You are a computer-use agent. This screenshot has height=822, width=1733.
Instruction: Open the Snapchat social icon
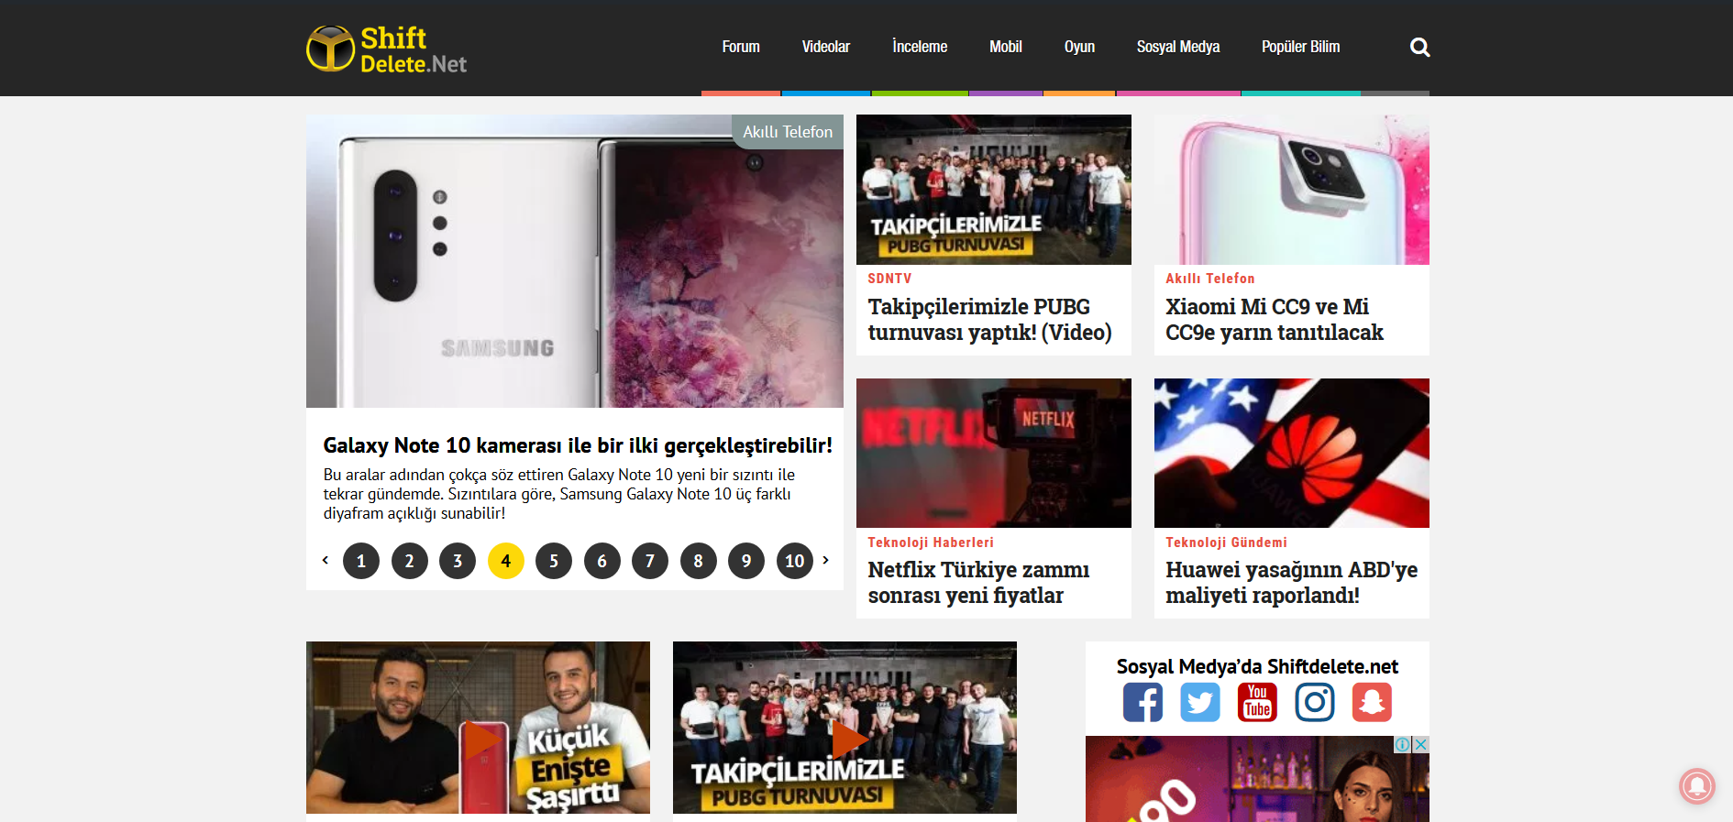(1372, 702)
